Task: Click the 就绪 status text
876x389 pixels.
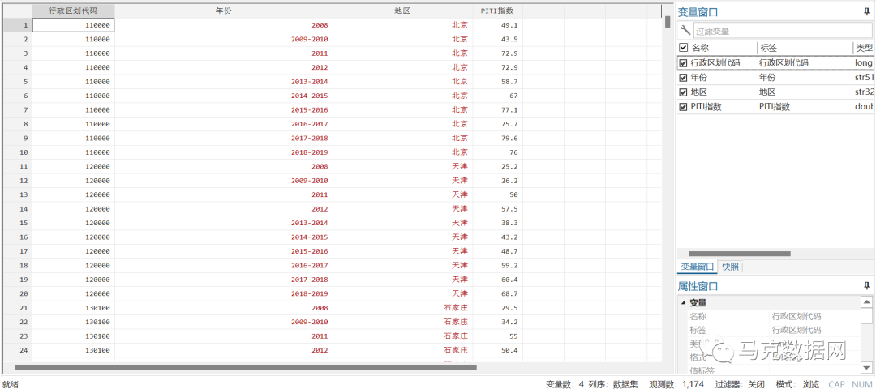Action: click(x=10, y=384)
